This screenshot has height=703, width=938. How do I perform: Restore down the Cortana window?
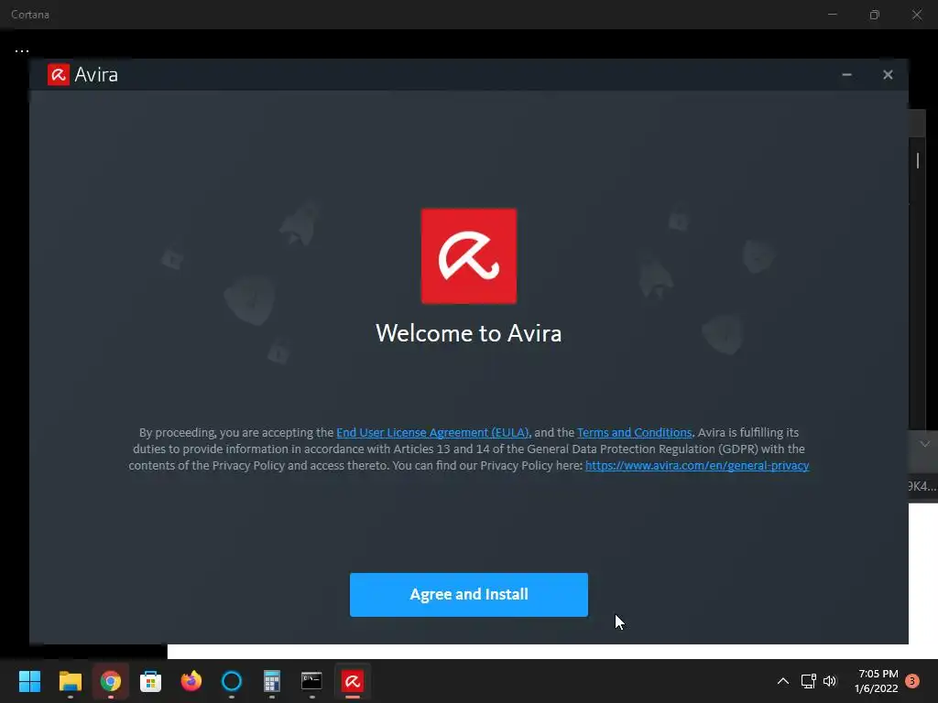(x=875, y=15)
